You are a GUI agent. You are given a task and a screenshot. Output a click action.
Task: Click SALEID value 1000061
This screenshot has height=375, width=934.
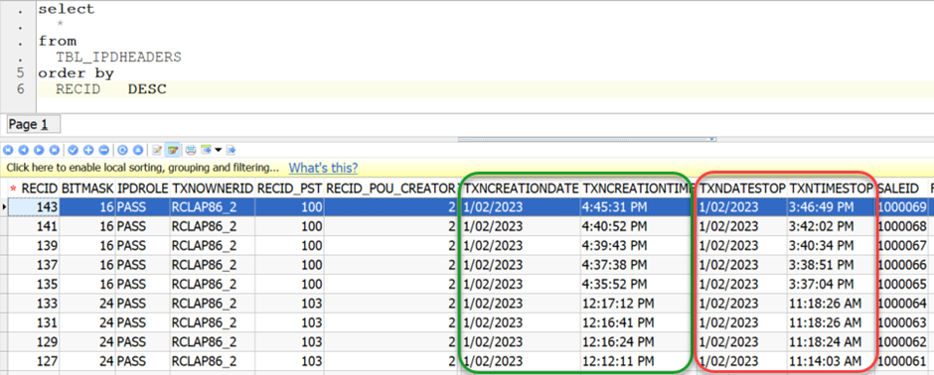[902, 361]
